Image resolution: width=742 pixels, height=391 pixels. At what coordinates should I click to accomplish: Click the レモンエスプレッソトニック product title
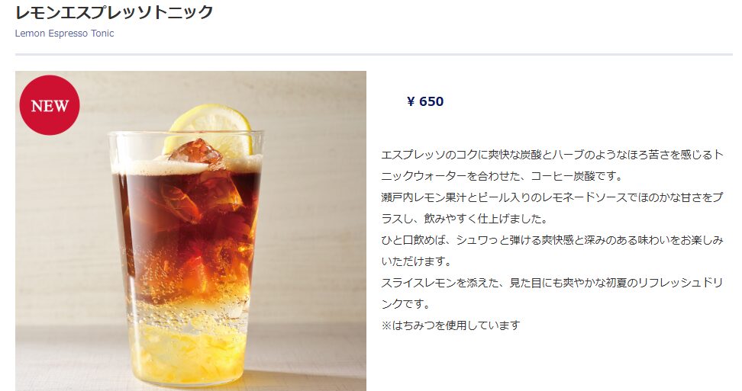tap(114, 11)
